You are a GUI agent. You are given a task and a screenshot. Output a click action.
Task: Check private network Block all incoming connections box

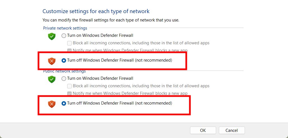69,43
